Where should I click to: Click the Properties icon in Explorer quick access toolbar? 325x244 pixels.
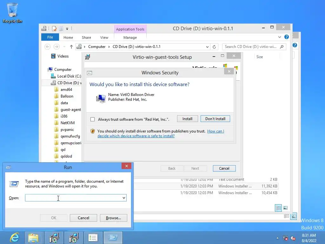pos(54,28)
